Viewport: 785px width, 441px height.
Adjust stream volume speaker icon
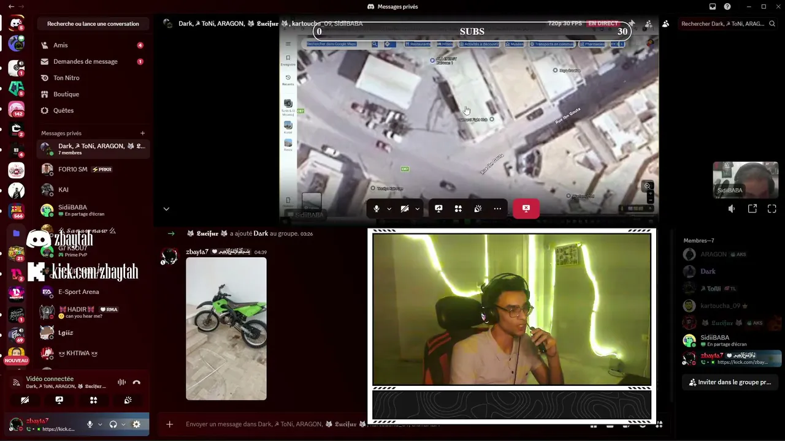(732, 209)
